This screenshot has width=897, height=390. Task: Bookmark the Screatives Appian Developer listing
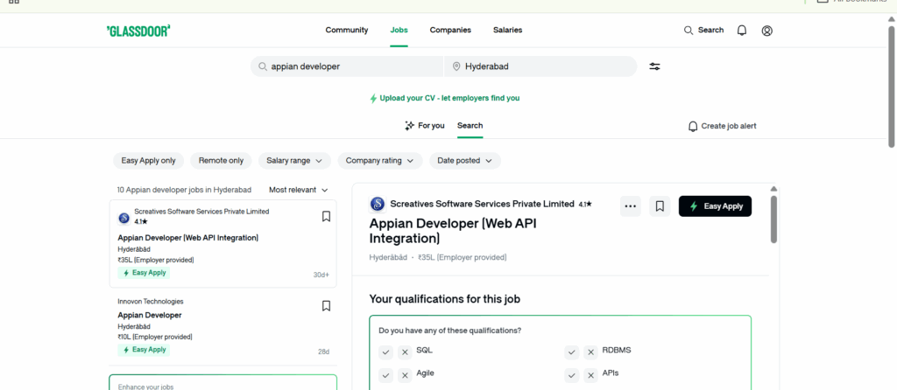(326, 216)
